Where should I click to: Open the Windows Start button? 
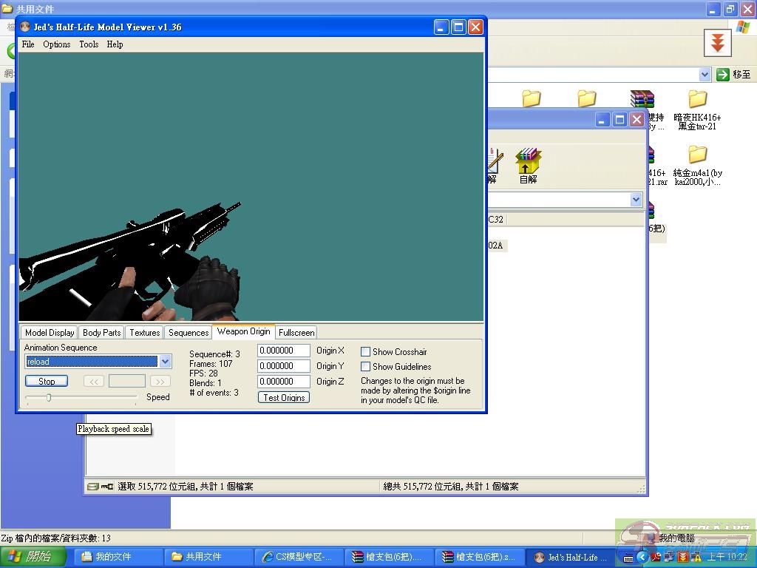tap(33, 557)
